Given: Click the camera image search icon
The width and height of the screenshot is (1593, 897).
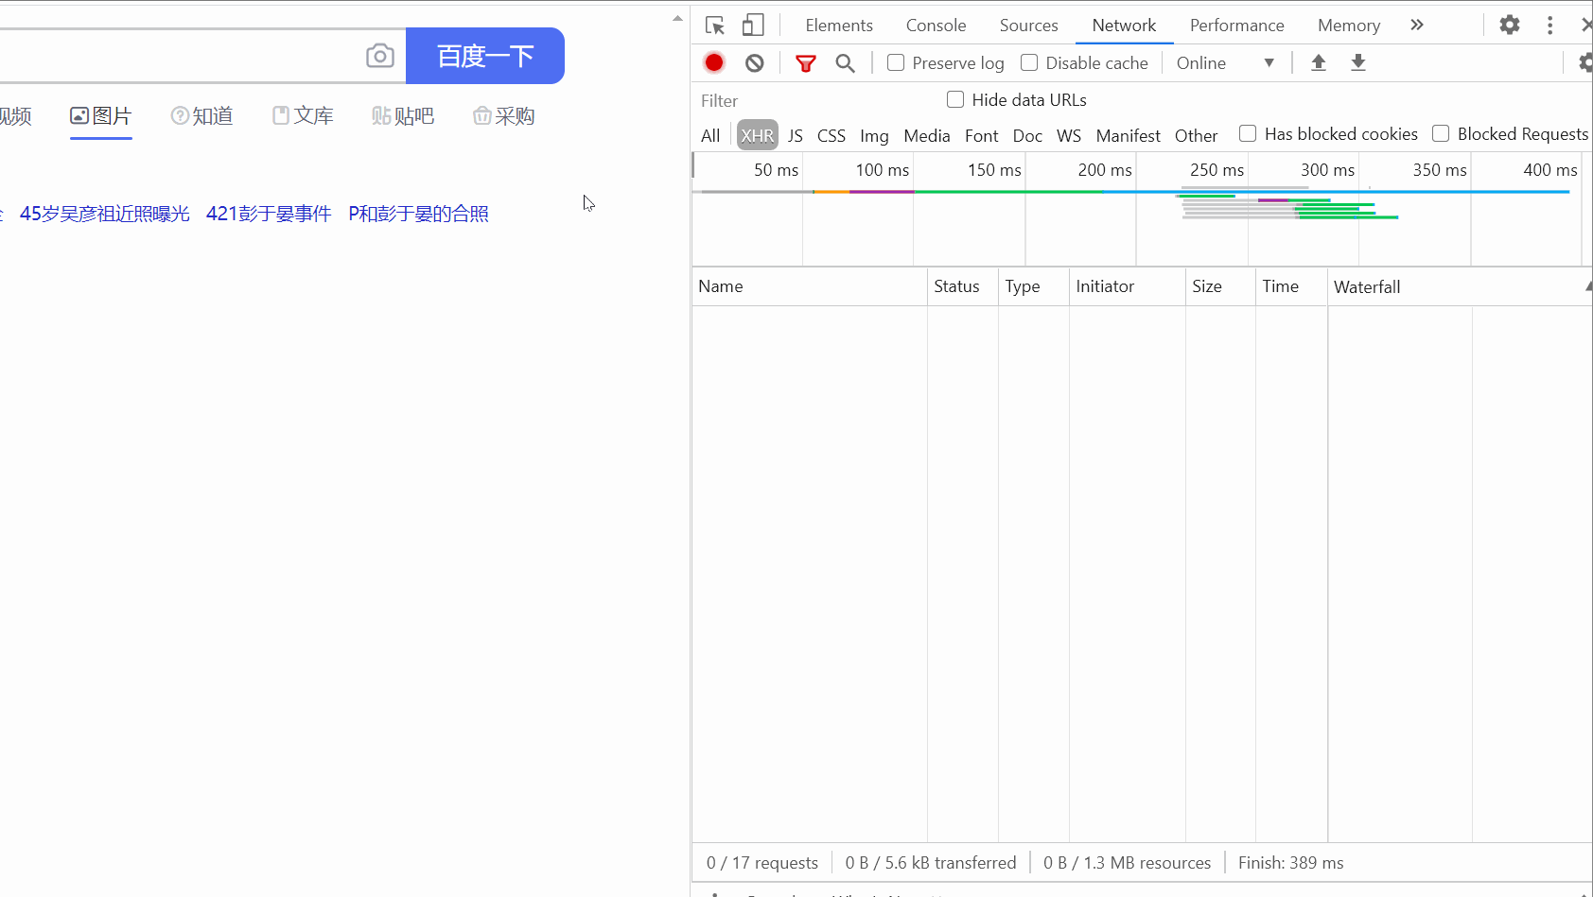Looking at the screenshot, I should click(x=379, y=56).
